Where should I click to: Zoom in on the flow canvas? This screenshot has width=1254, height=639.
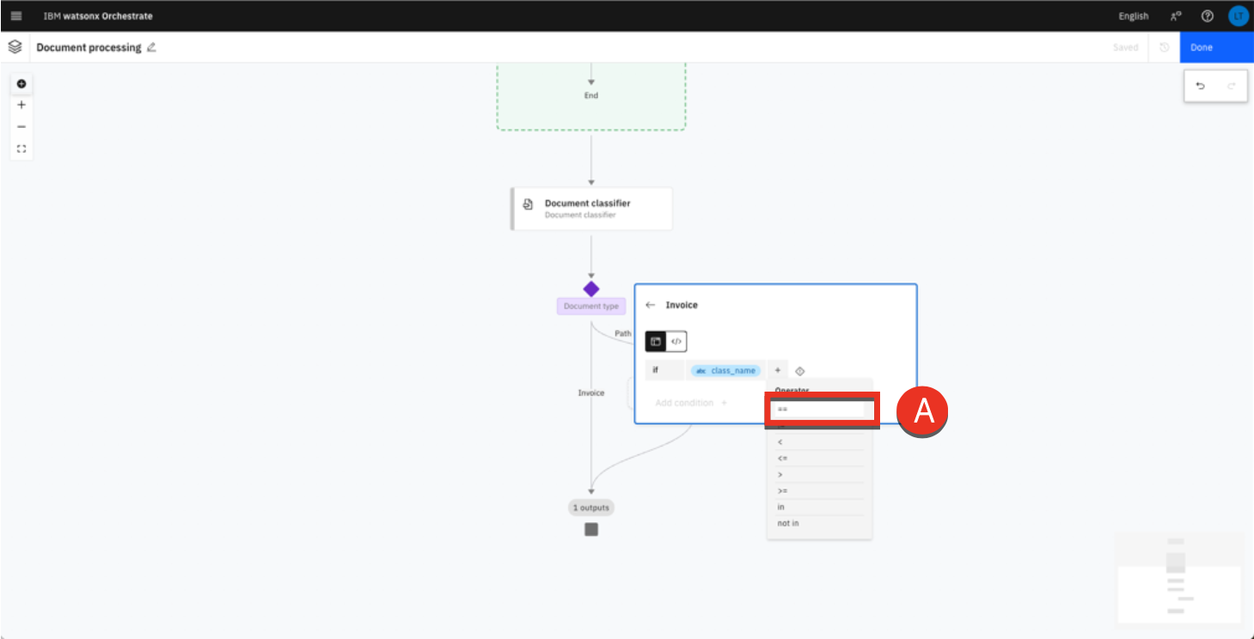pyautogui.click(x=21, y=105)
